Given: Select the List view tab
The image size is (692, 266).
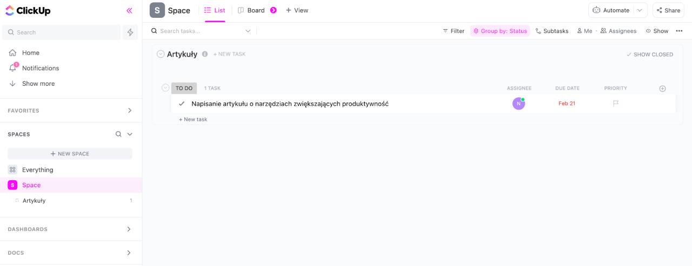Looking at the screenshot, I should point(215,10).
